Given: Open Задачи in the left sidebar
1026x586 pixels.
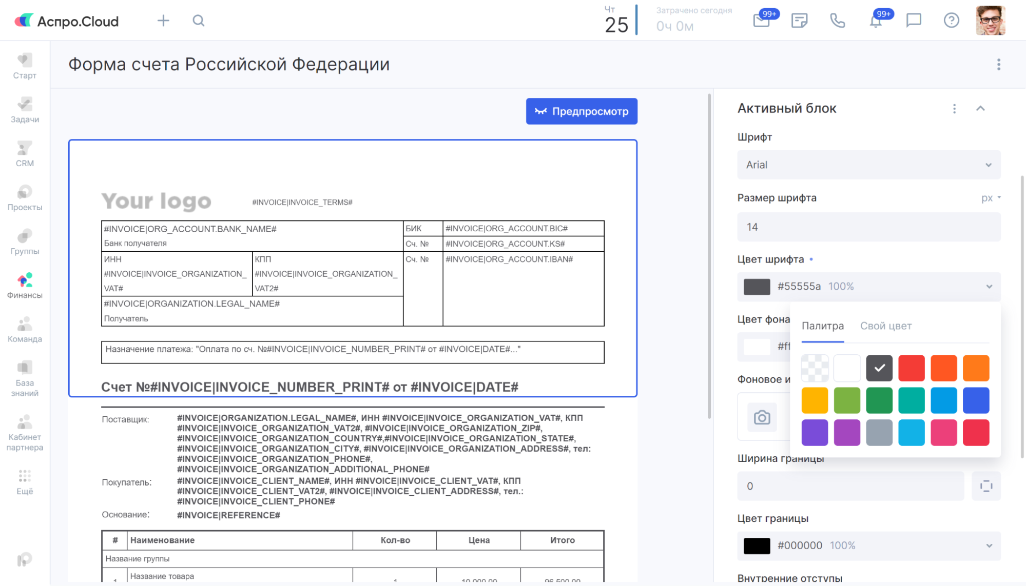Looking at the screenshot, I should coord(25,110).
